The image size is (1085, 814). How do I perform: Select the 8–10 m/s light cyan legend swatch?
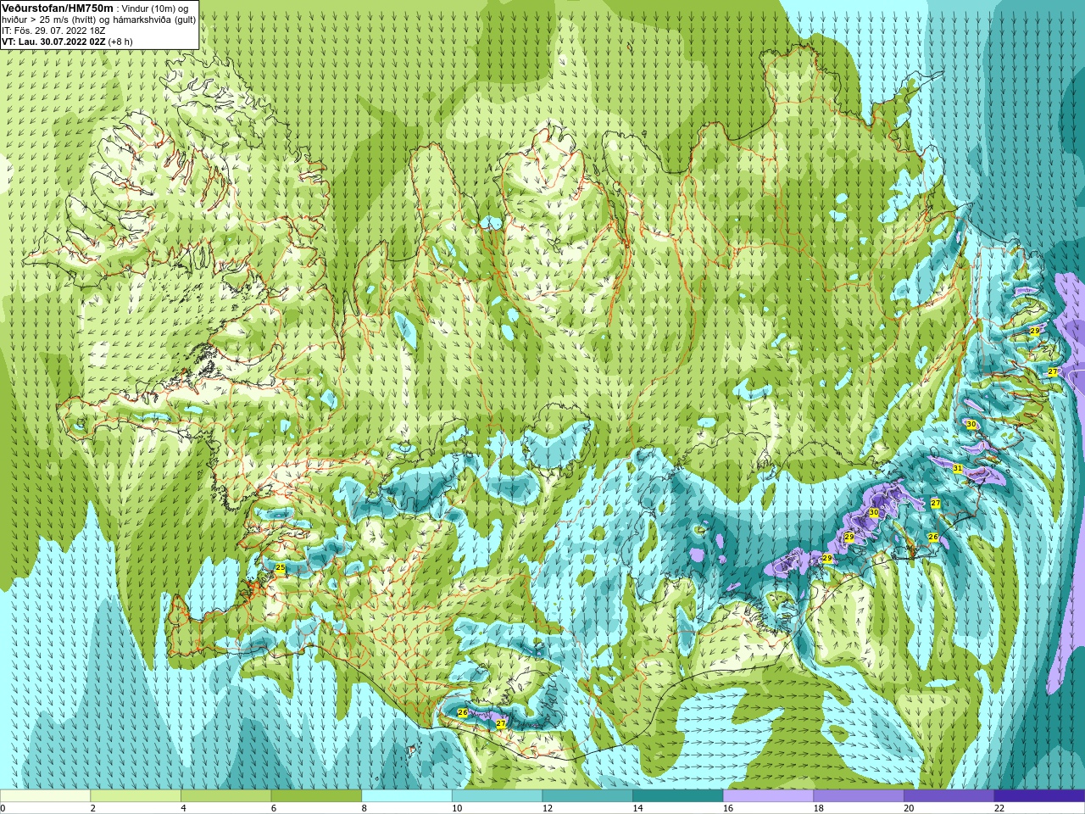(x=407, y=796)
